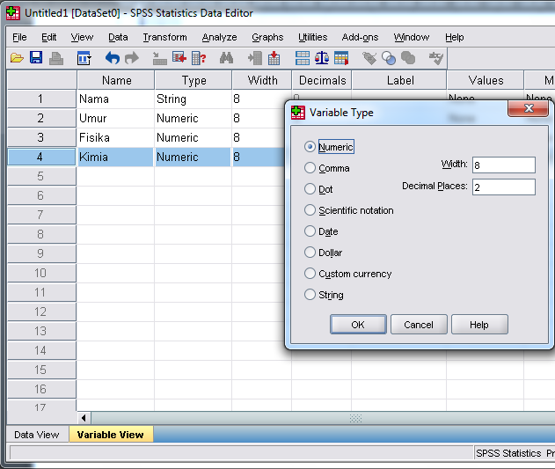The width and height of the screenshot is (555, 469).
Task: Open the File menu
Action: (x=19, y=37)
